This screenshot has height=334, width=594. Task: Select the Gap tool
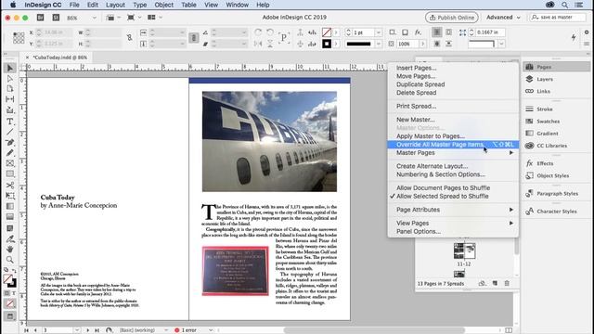(10, 99)
